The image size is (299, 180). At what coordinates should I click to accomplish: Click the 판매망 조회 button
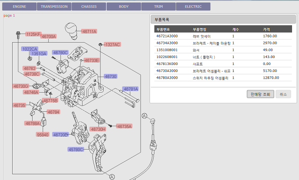pos(260,94)
